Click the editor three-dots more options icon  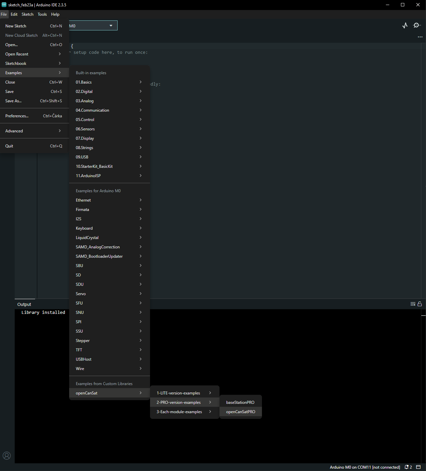(420, 37)
